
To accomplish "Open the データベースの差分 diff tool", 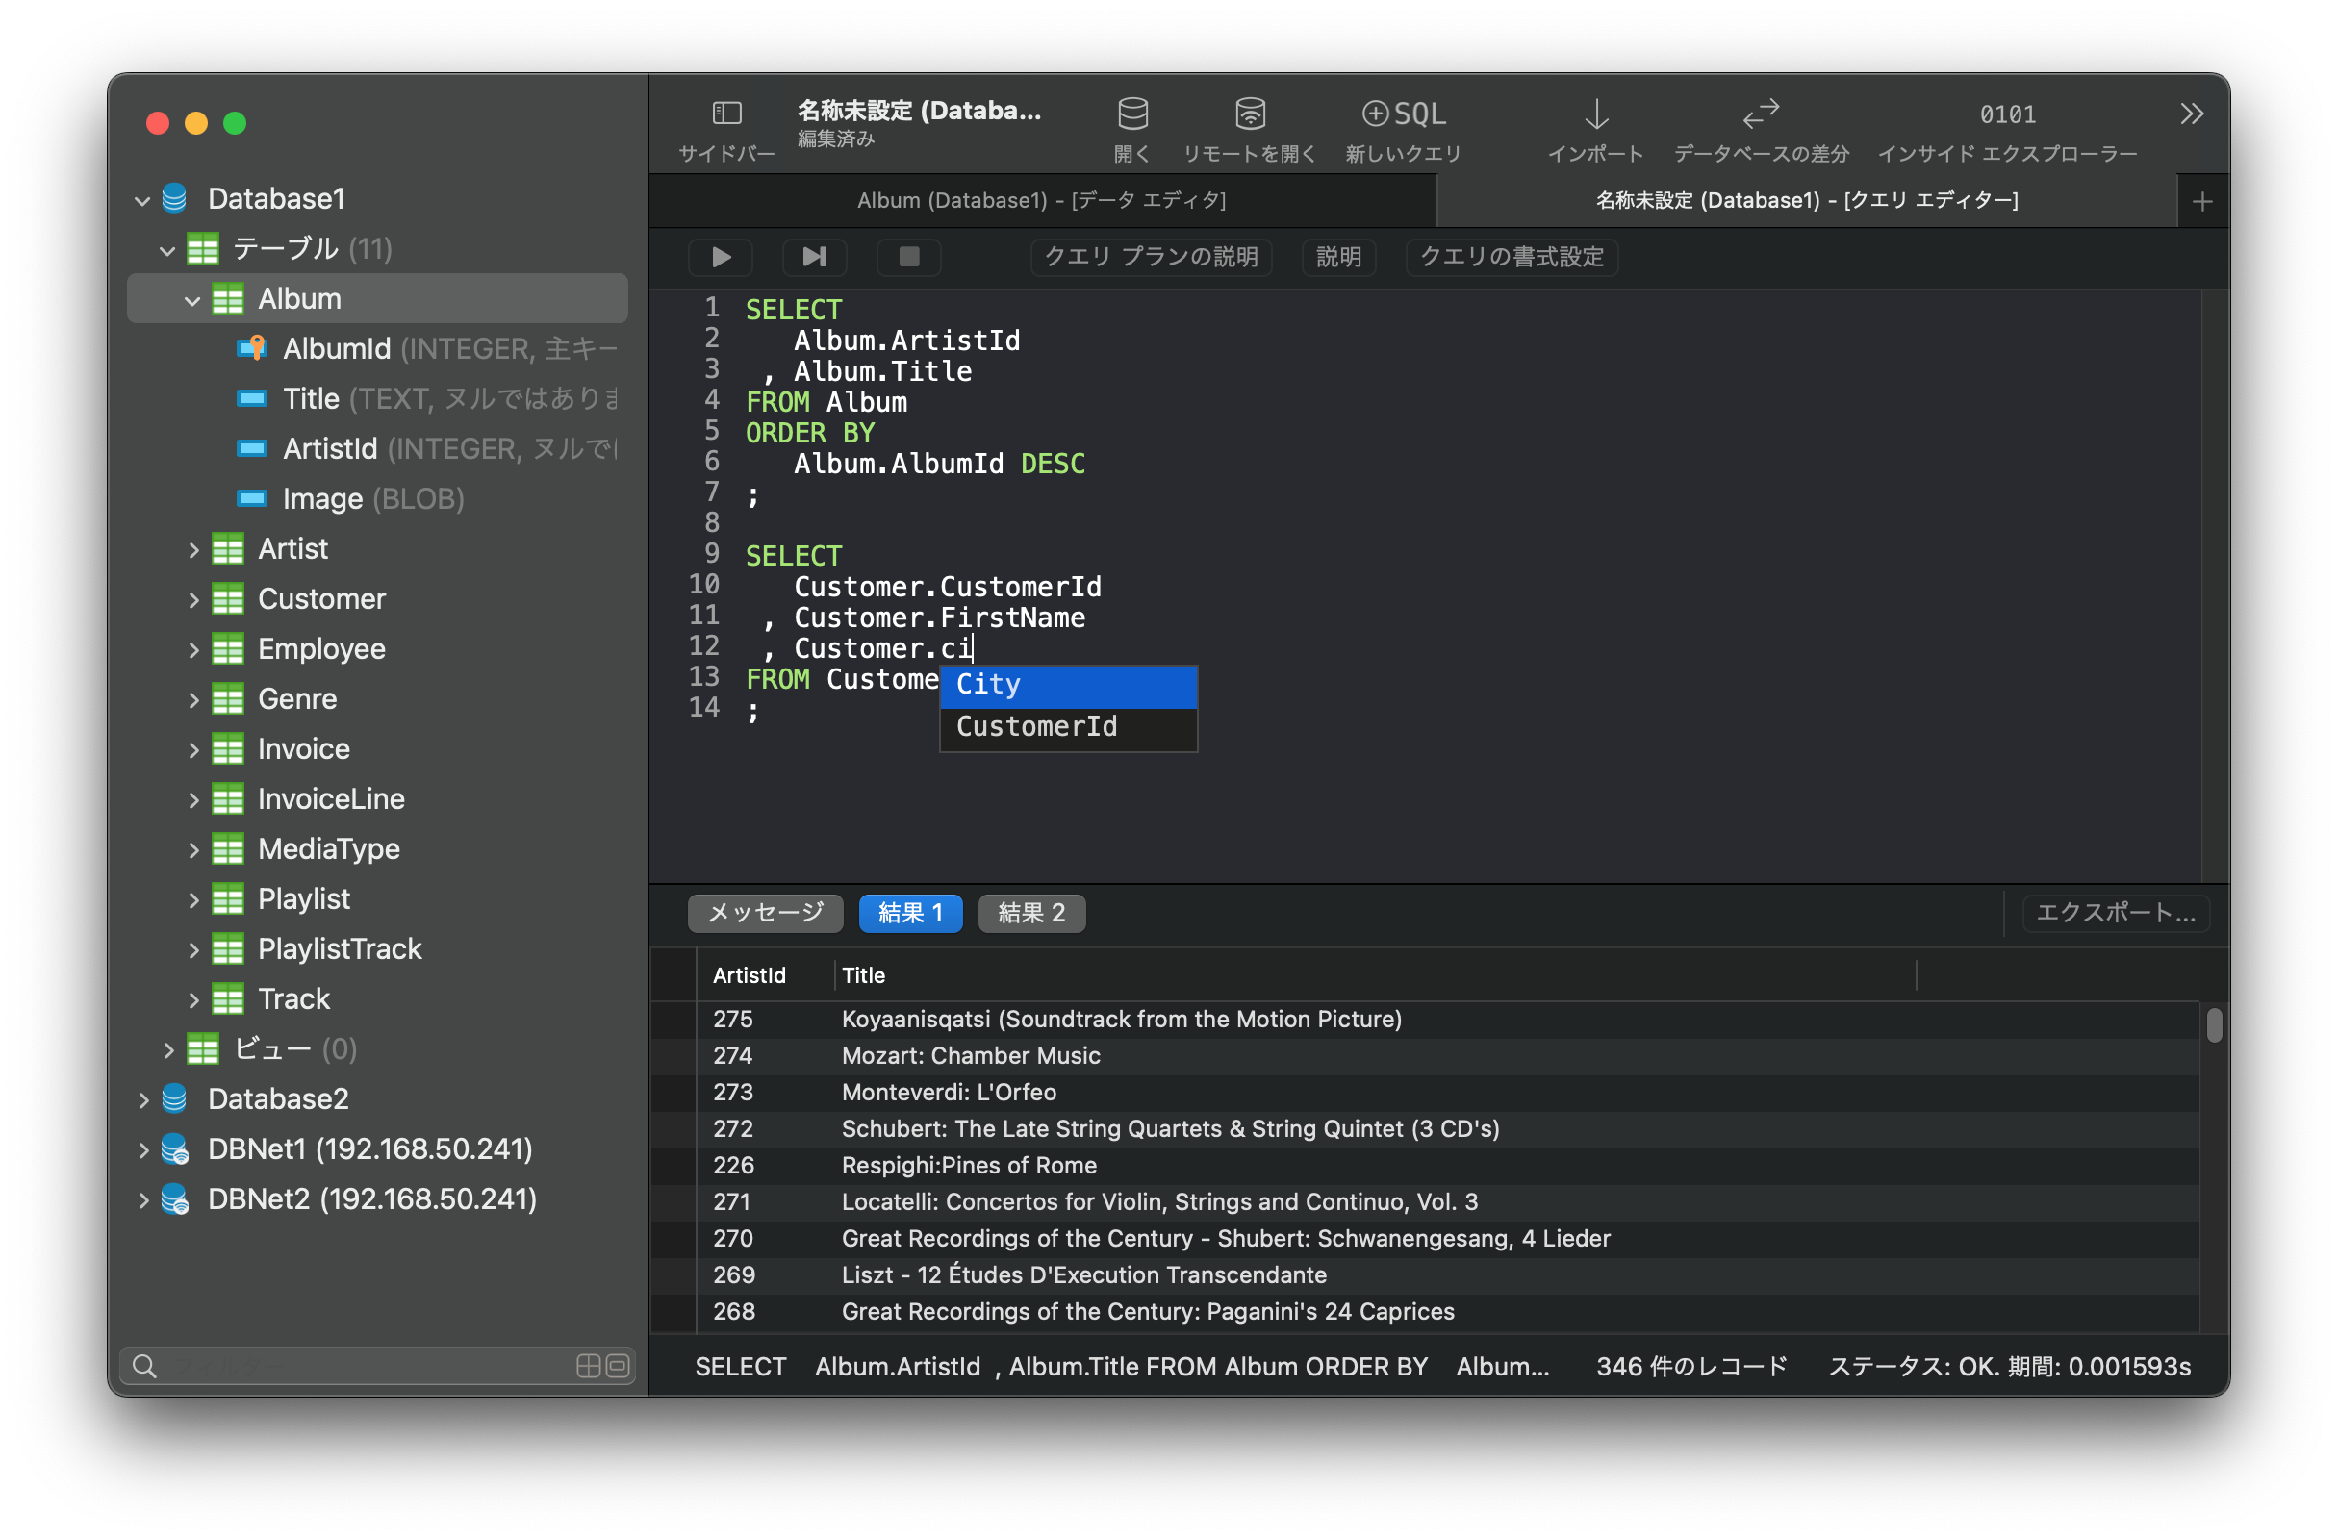I will [1761, 113].
